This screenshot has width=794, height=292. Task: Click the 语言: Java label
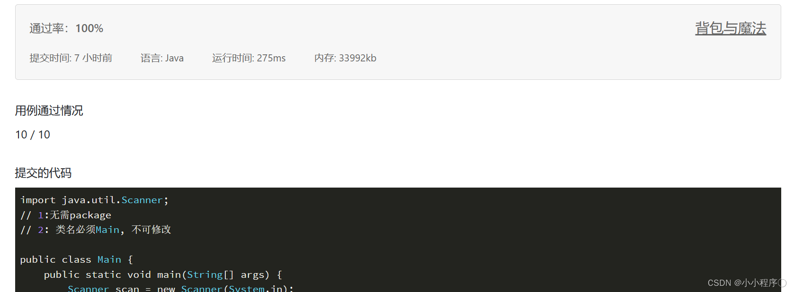(x=162, y=58)
